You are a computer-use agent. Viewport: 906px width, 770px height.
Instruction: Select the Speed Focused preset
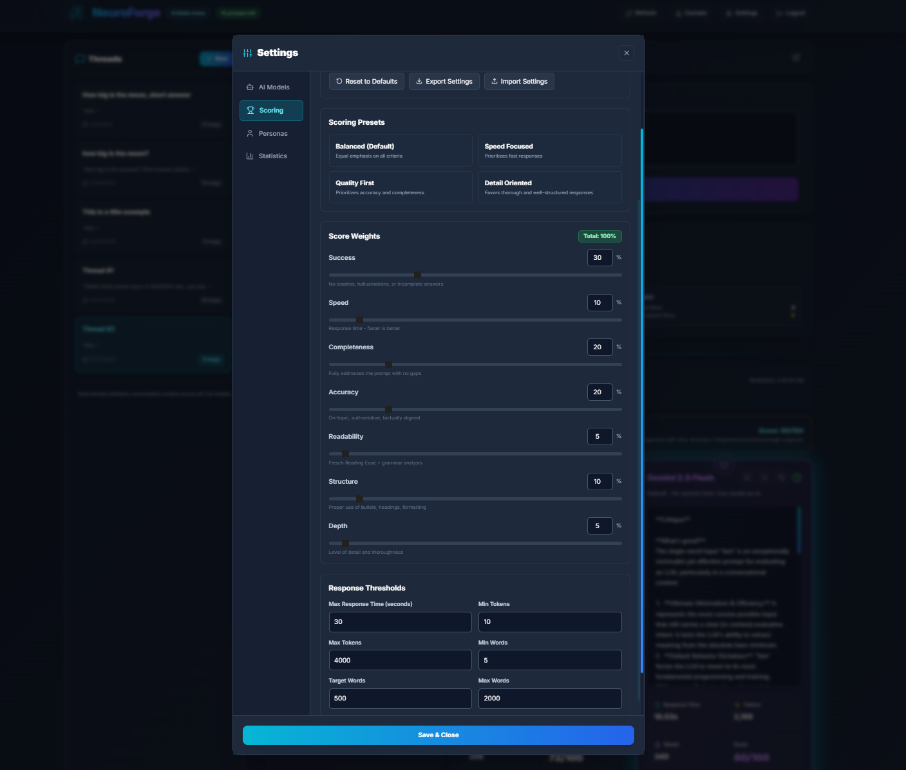click(549, 151)
